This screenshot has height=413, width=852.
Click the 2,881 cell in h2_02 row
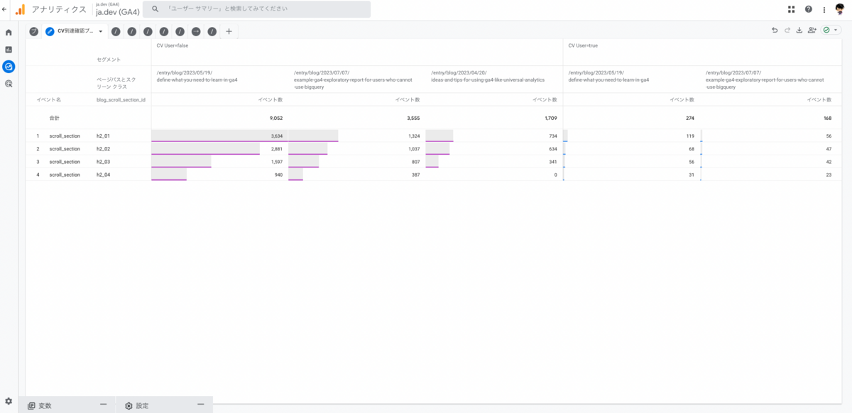coord(277,149)
